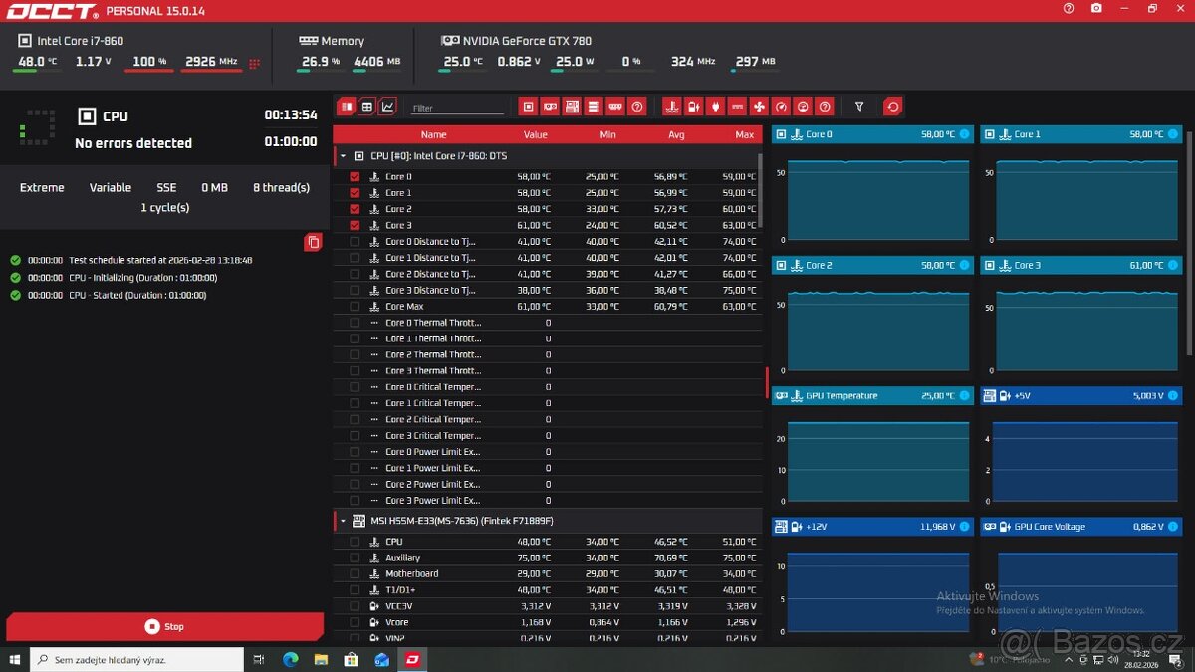Open Microsoft Edge from taskbar

click(290, 659)
